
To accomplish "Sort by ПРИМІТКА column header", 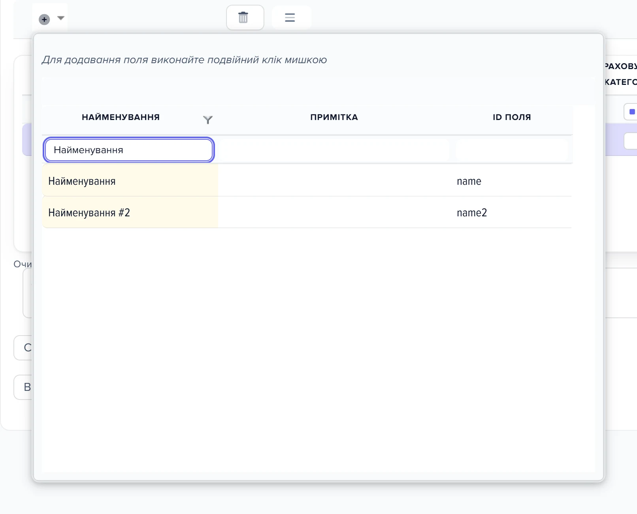I will [334, 117].
